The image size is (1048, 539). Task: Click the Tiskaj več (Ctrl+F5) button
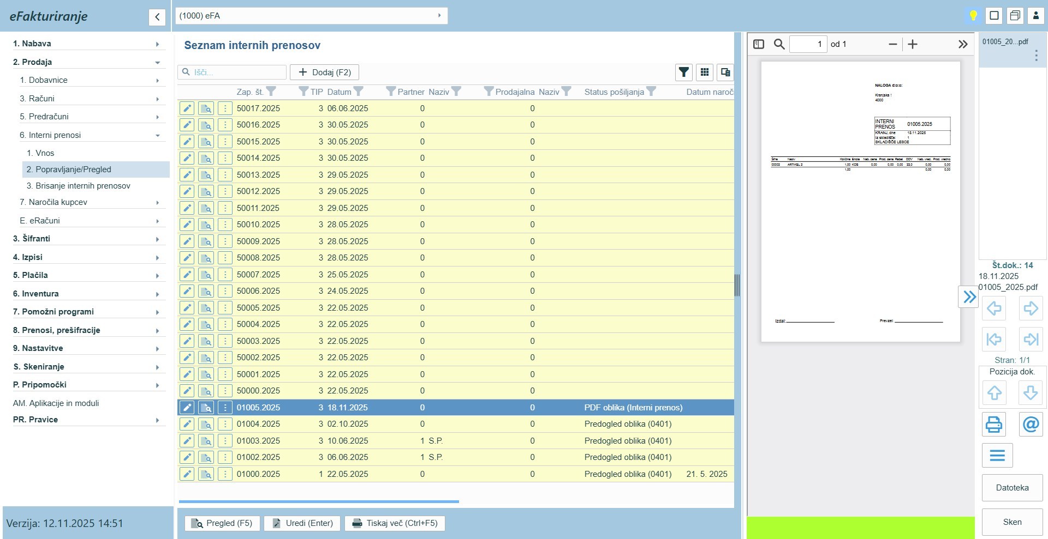pos(395,523)
